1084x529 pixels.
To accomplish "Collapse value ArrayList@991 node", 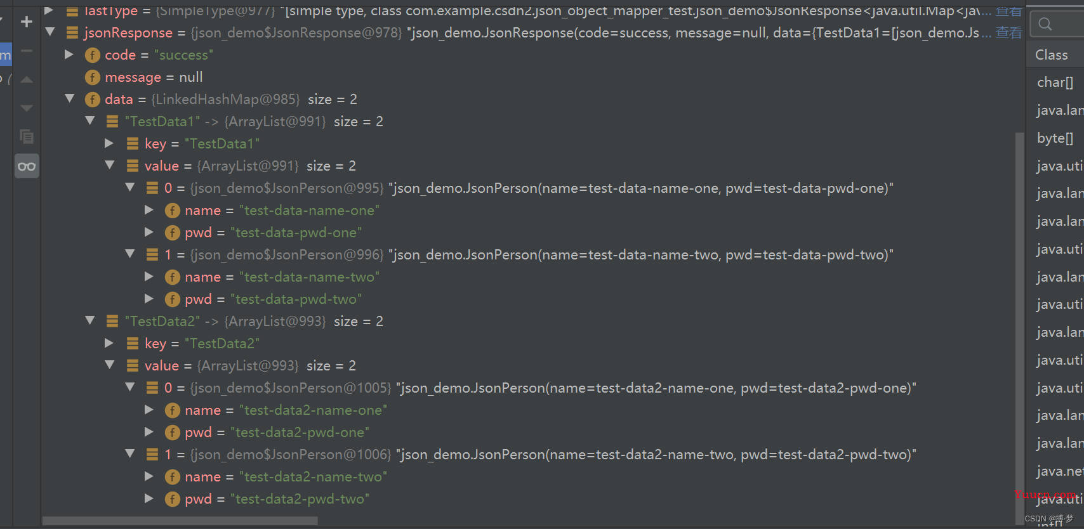I will [110, 165].
